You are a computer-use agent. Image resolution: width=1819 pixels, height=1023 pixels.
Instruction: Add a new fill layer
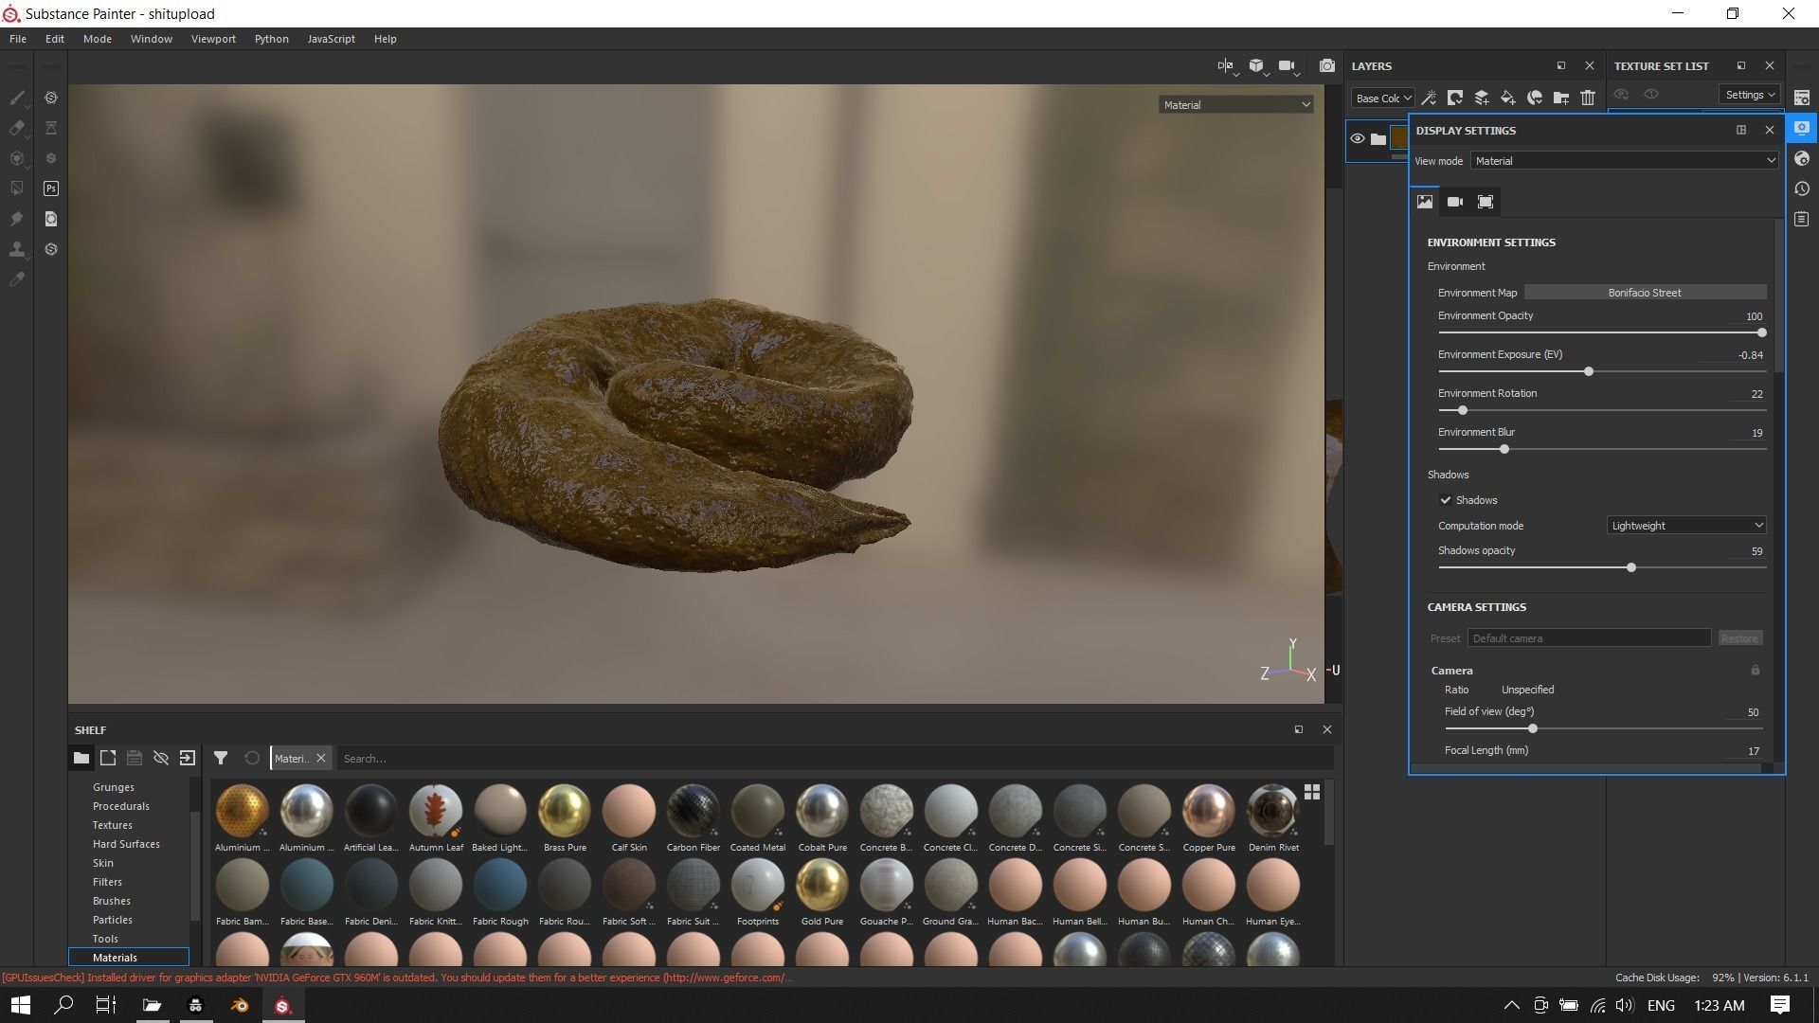[x=1508, y=98]
